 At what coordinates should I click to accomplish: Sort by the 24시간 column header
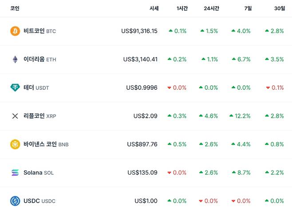(211, 8)
